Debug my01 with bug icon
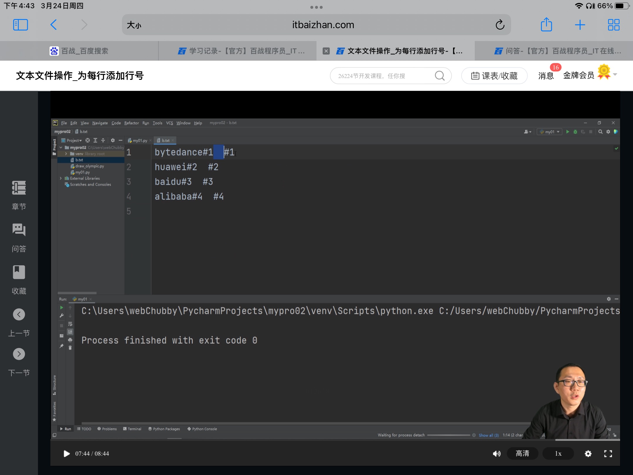633x475 pixels. pyautogui.click(x=575, y=132)
